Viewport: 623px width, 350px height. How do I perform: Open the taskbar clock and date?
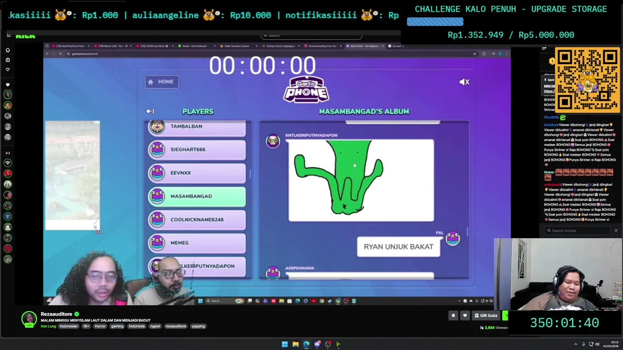611,344
